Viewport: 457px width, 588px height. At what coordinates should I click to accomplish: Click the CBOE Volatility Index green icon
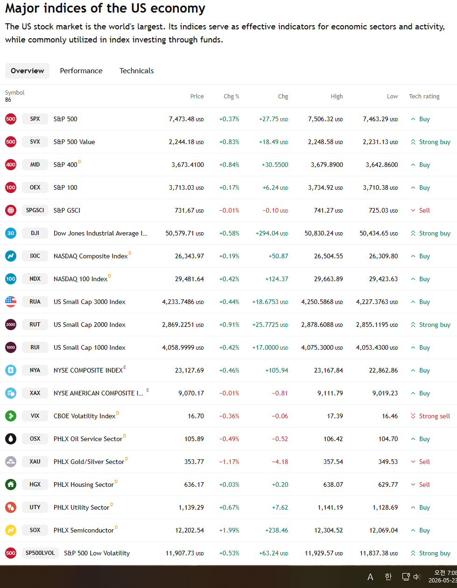coord(11,416)
